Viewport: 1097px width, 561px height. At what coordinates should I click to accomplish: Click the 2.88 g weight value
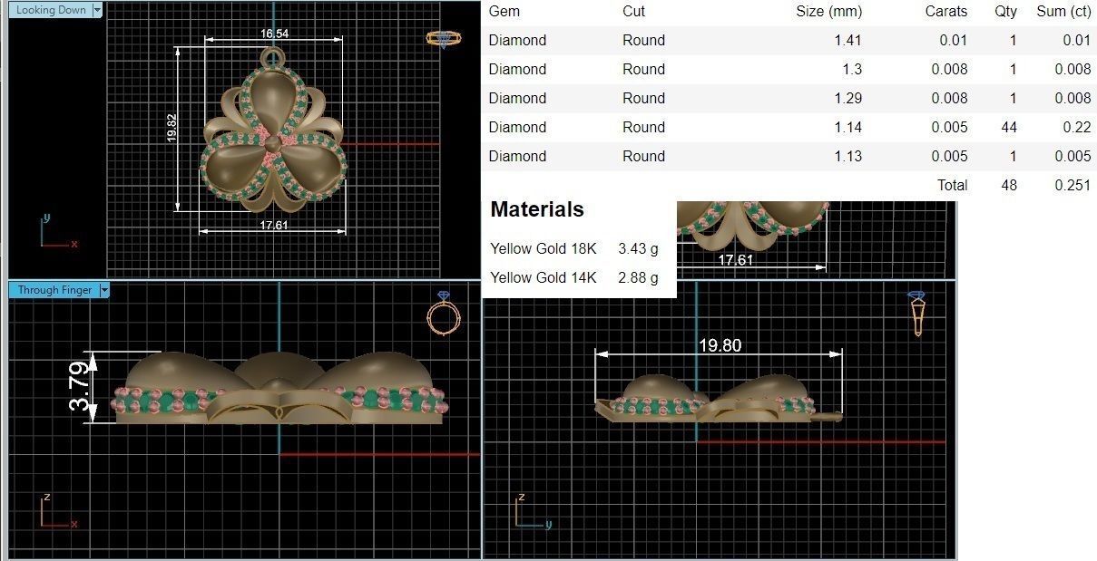pos(638,277)
